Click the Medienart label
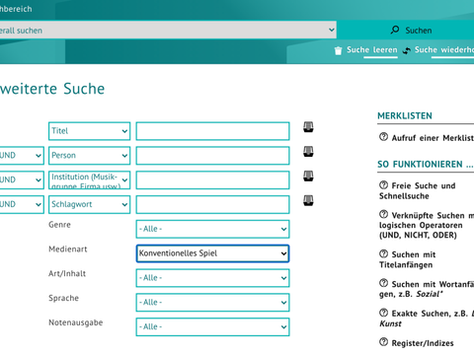Image resolution: width=474 pixels, height=355 pixels. pos(68,249)
